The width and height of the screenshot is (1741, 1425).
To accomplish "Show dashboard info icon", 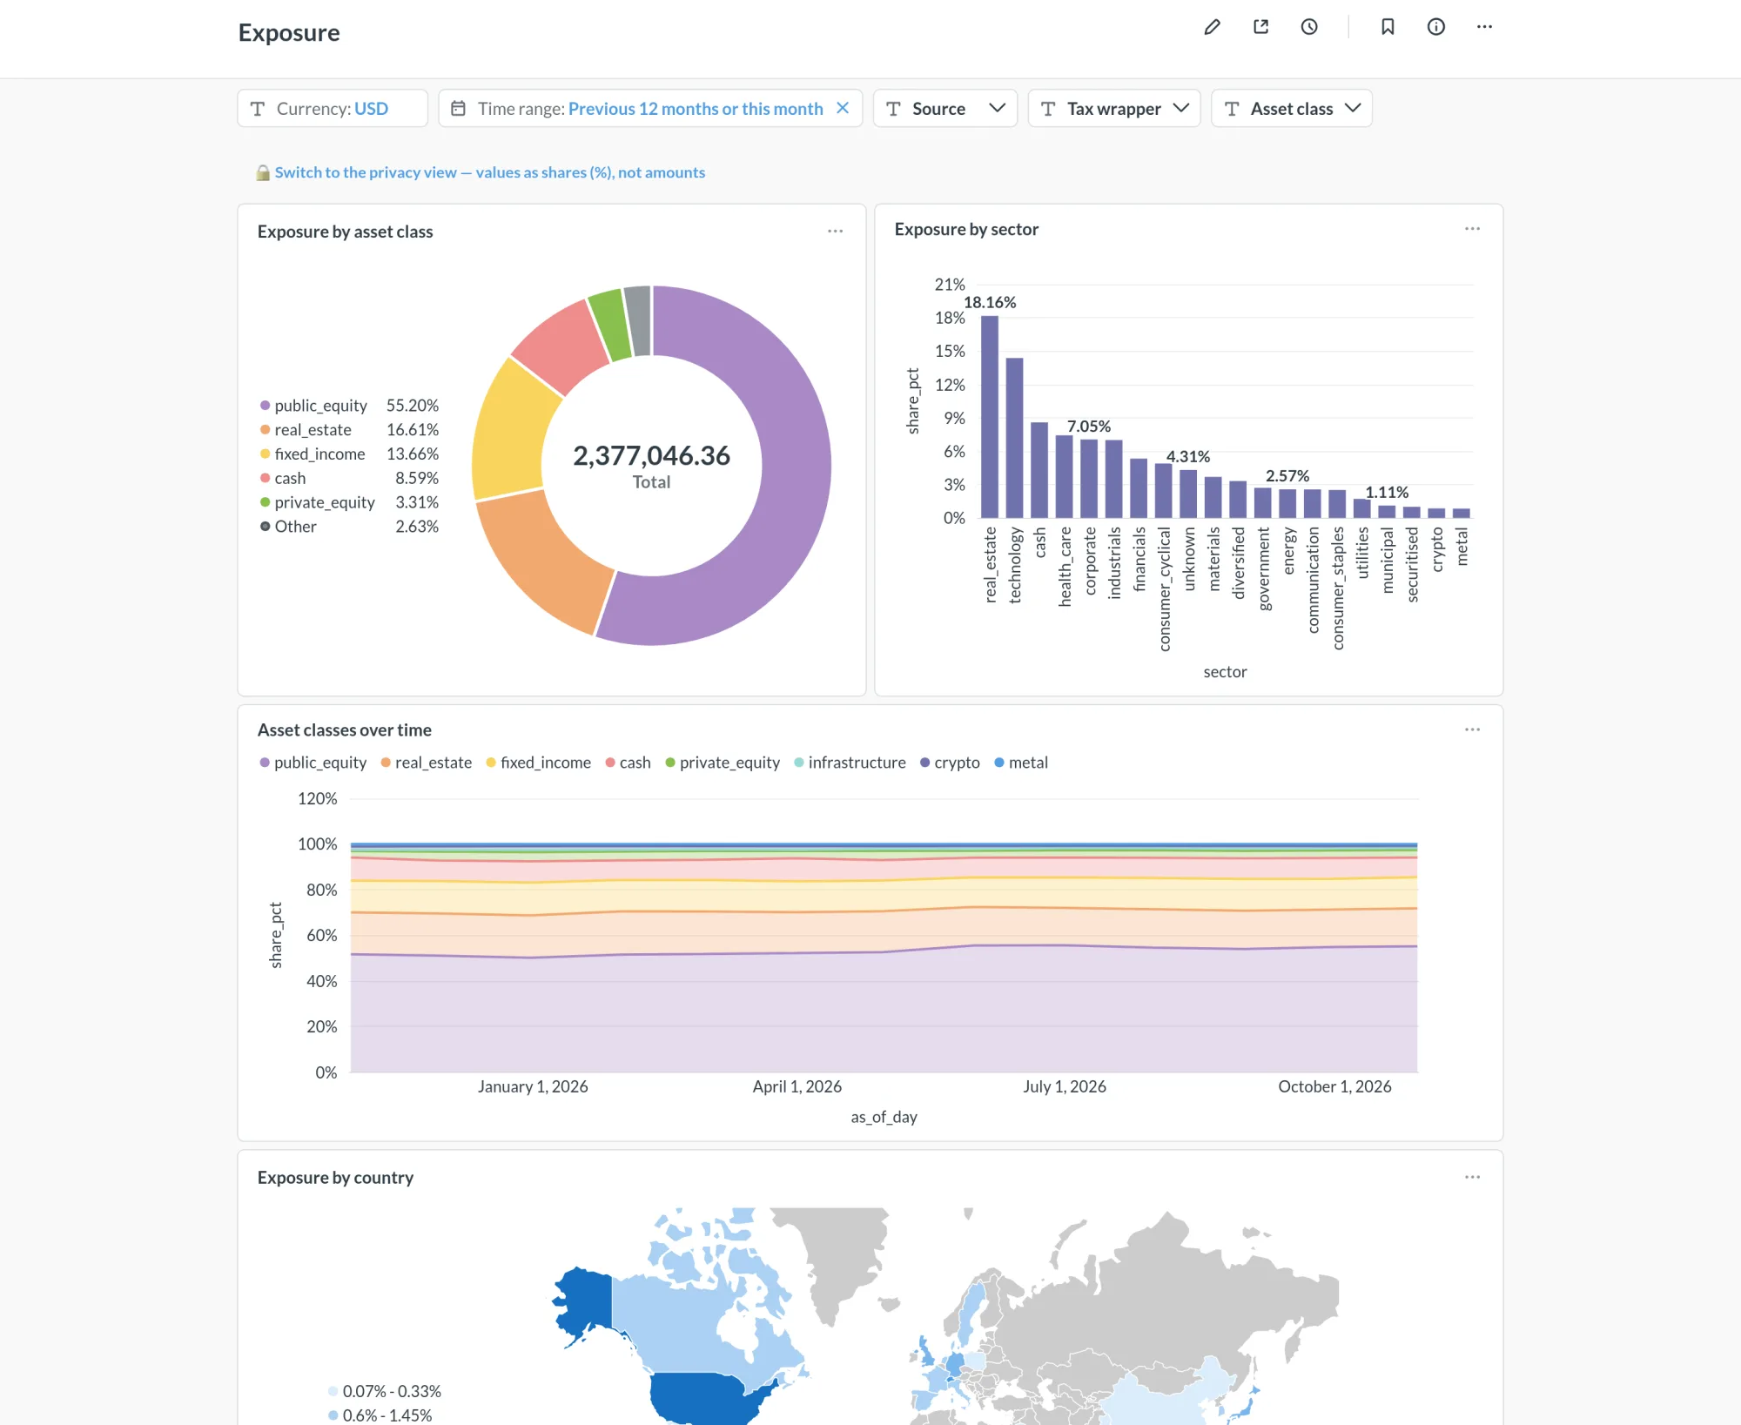I will pos(1436,27).
